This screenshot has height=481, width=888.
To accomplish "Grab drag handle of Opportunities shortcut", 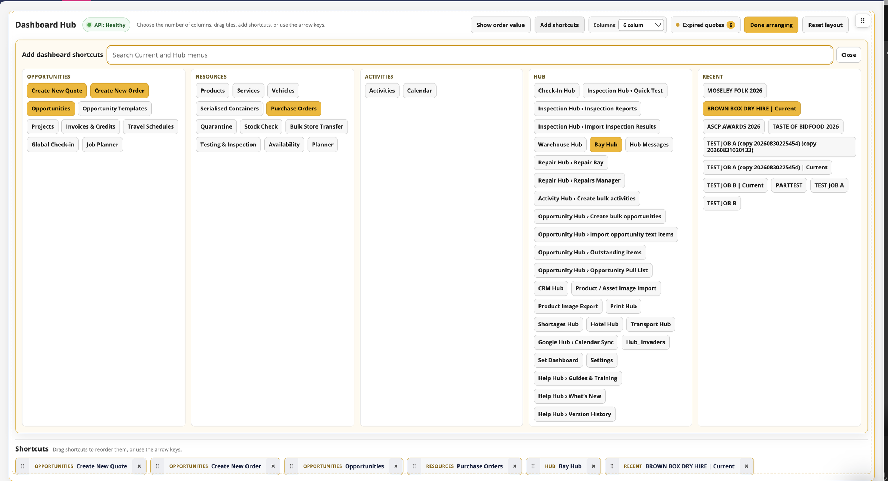I will (x=291, y=466).
